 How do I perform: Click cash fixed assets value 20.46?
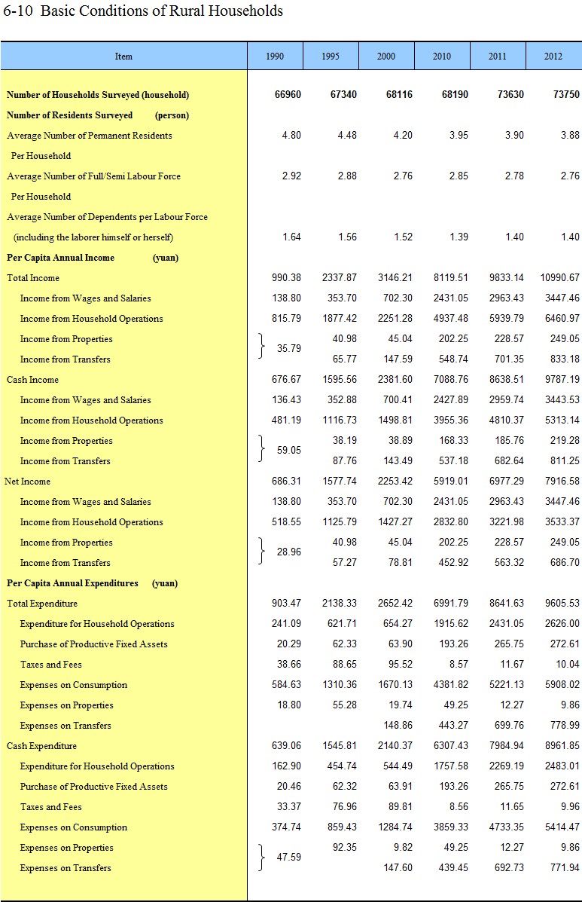coord(289,787)
